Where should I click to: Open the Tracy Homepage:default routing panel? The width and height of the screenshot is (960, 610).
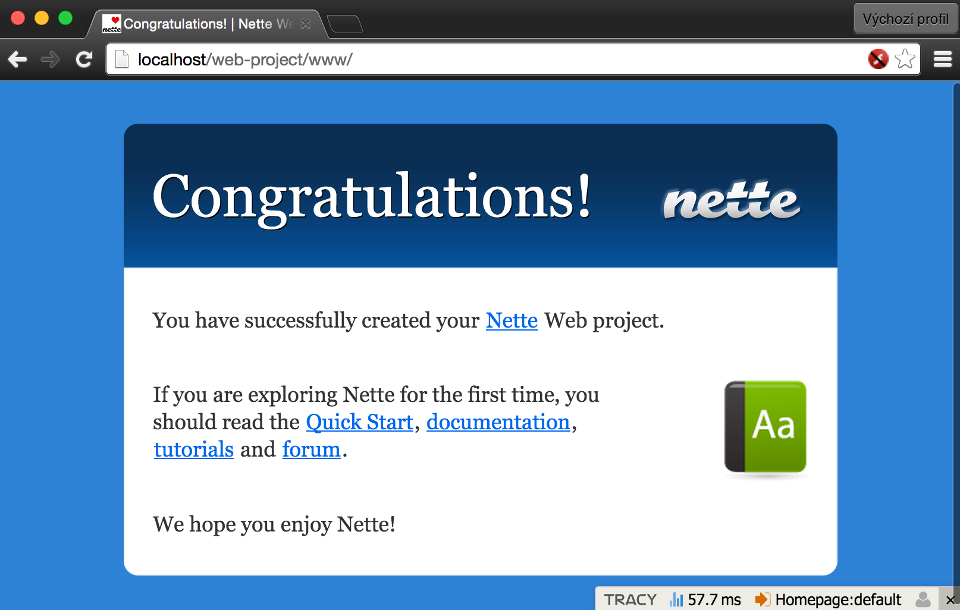point(828,599)
